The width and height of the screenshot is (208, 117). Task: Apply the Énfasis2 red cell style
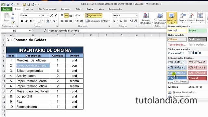click(197, 78)
